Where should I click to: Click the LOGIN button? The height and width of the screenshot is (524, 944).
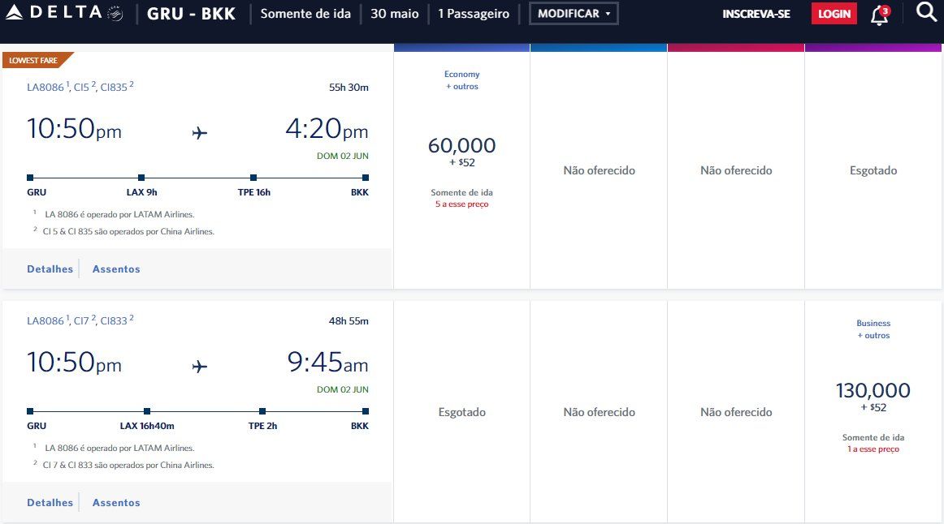[x=834, y=13]
